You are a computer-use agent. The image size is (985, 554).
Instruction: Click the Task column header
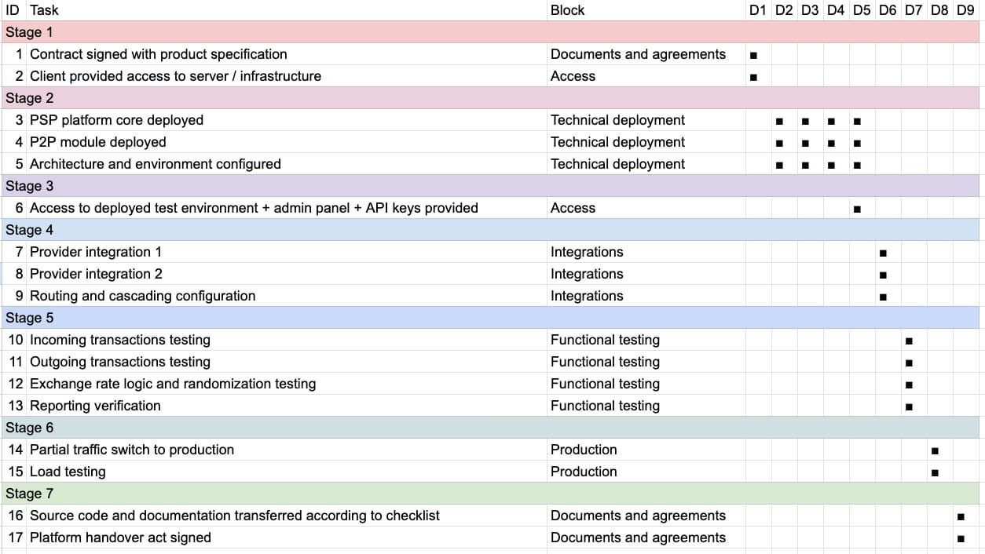point(44,10)
